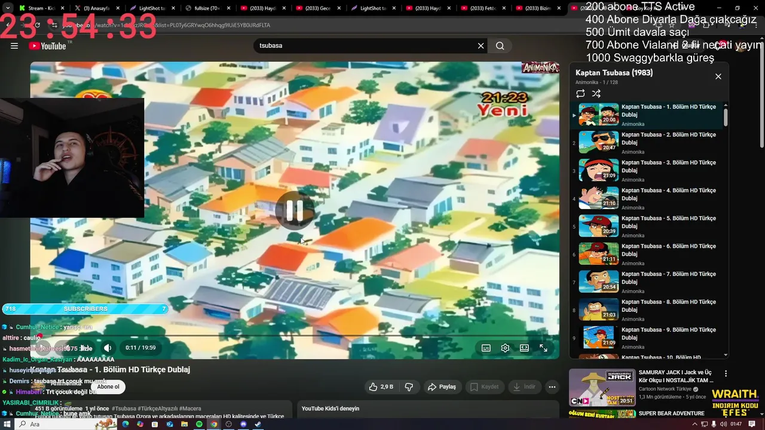Screen dimensions: 765x430
Task: Select Kaptan Tsubasa 9. Bölüm playlist entry
Action: click(647, 338)
